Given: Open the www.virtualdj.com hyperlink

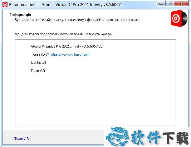Looking at the screenshot, I should 70,54.
